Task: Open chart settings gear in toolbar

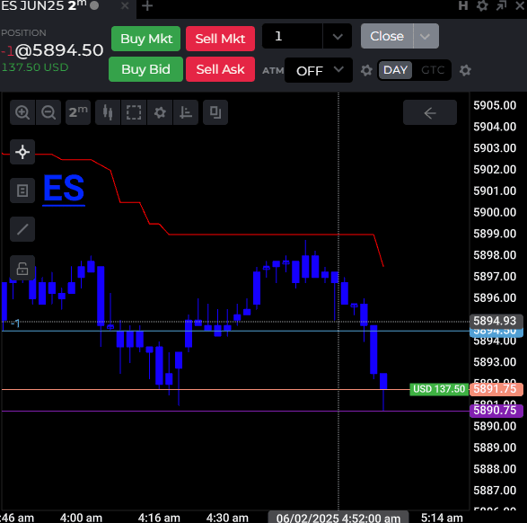Action: (160, 112)
